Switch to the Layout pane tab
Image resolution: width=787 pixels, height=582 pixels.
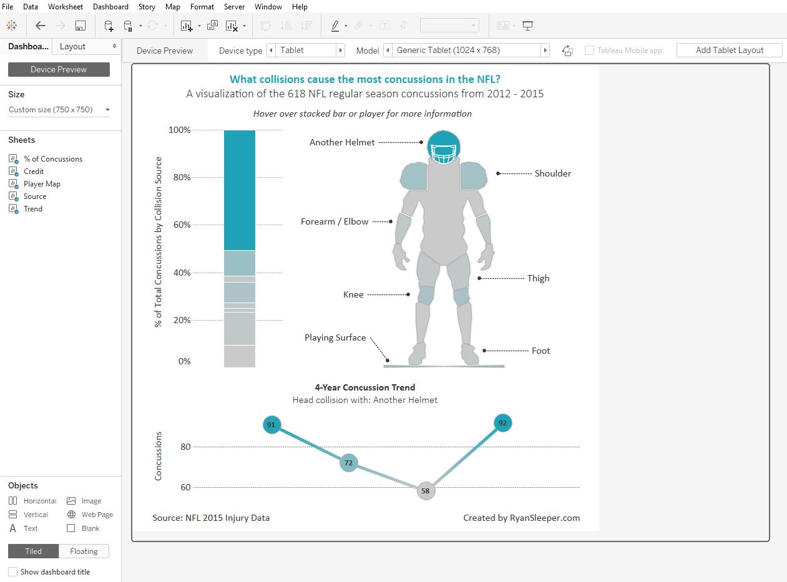(72, 46)
